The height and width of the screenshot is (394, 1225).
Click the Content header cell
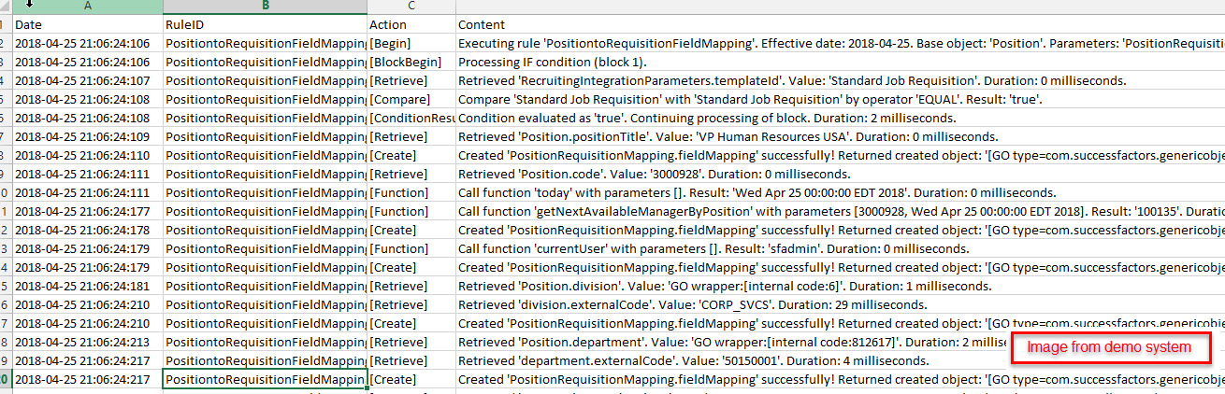pyautogui.click(x=840, y=25)
